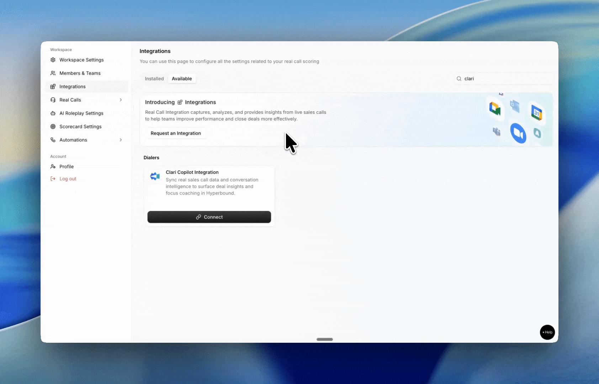Click the Members & Teams people icon

pyautogui.click(x=53, y=73)
